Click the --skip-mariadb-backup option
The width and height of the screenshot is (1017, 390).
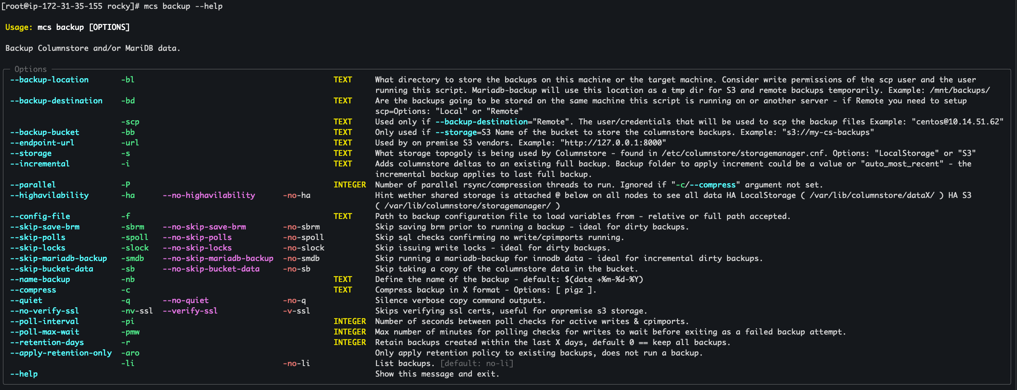(x=59, y=258)
